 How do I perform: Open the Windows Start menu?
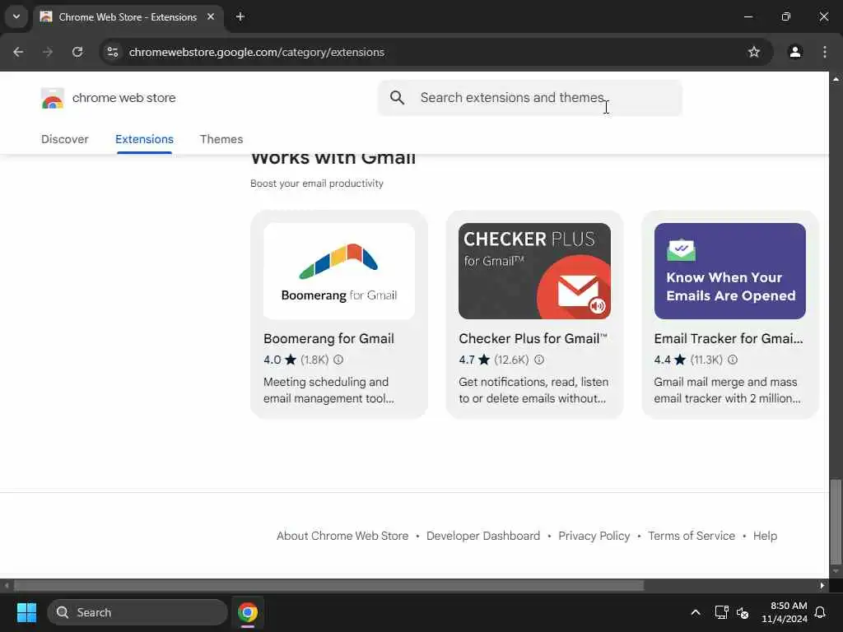(x=26, y=612)
